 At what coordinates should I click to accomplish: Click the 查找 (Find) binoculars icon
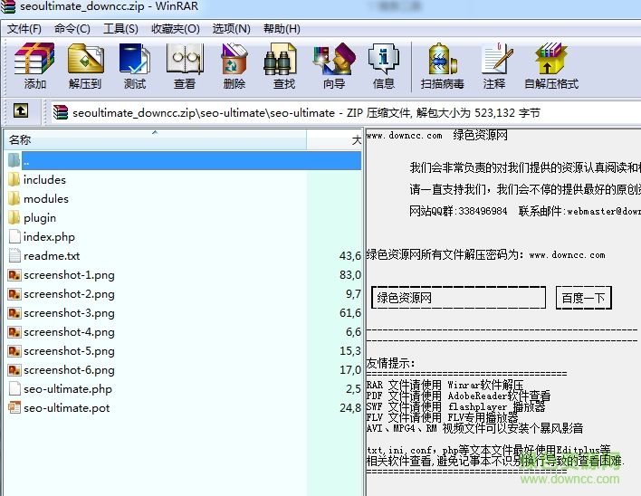[x=281, y=60]
